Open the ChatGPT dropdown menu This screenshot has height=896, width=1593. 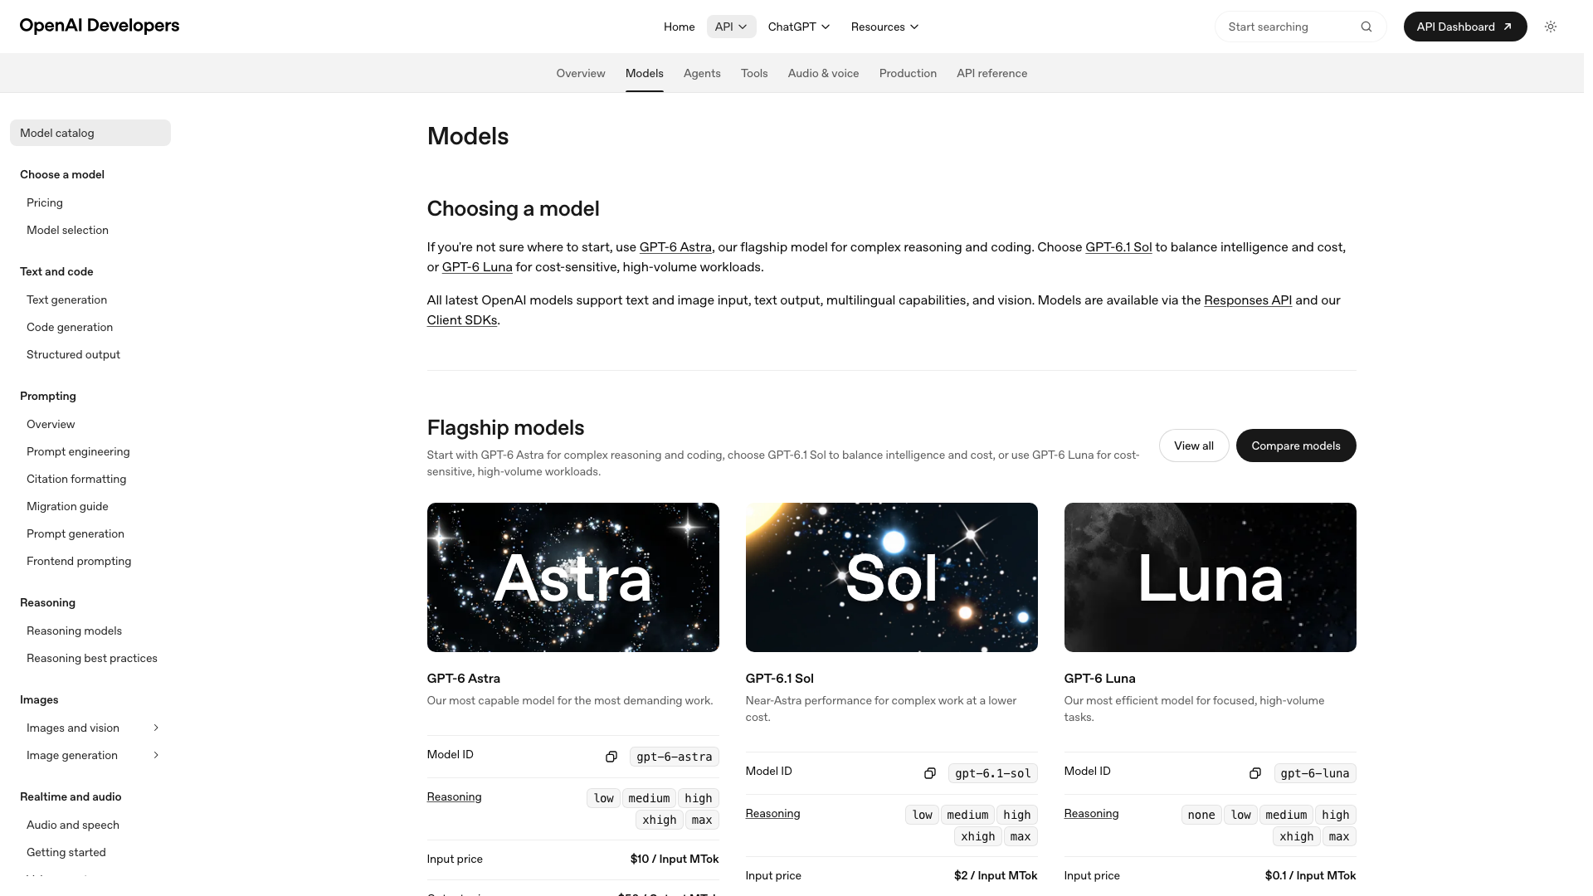[799, 27]
